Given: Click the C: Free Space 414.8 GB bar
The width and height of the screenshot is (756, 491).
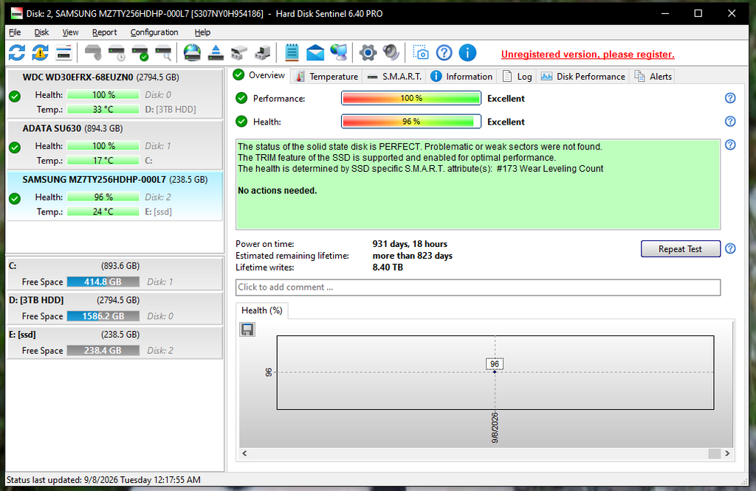Looking at the screenshot, I should [103, 282].
